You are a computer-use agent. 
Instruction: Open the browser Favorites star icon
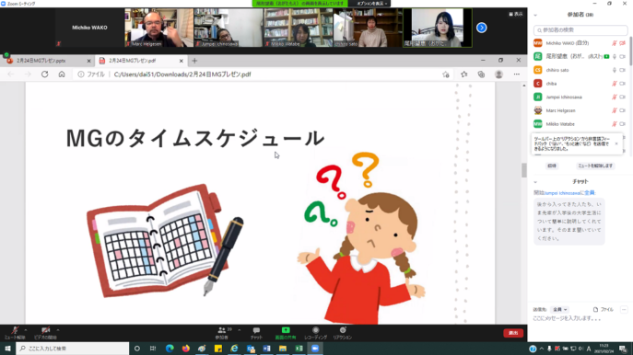463,74
